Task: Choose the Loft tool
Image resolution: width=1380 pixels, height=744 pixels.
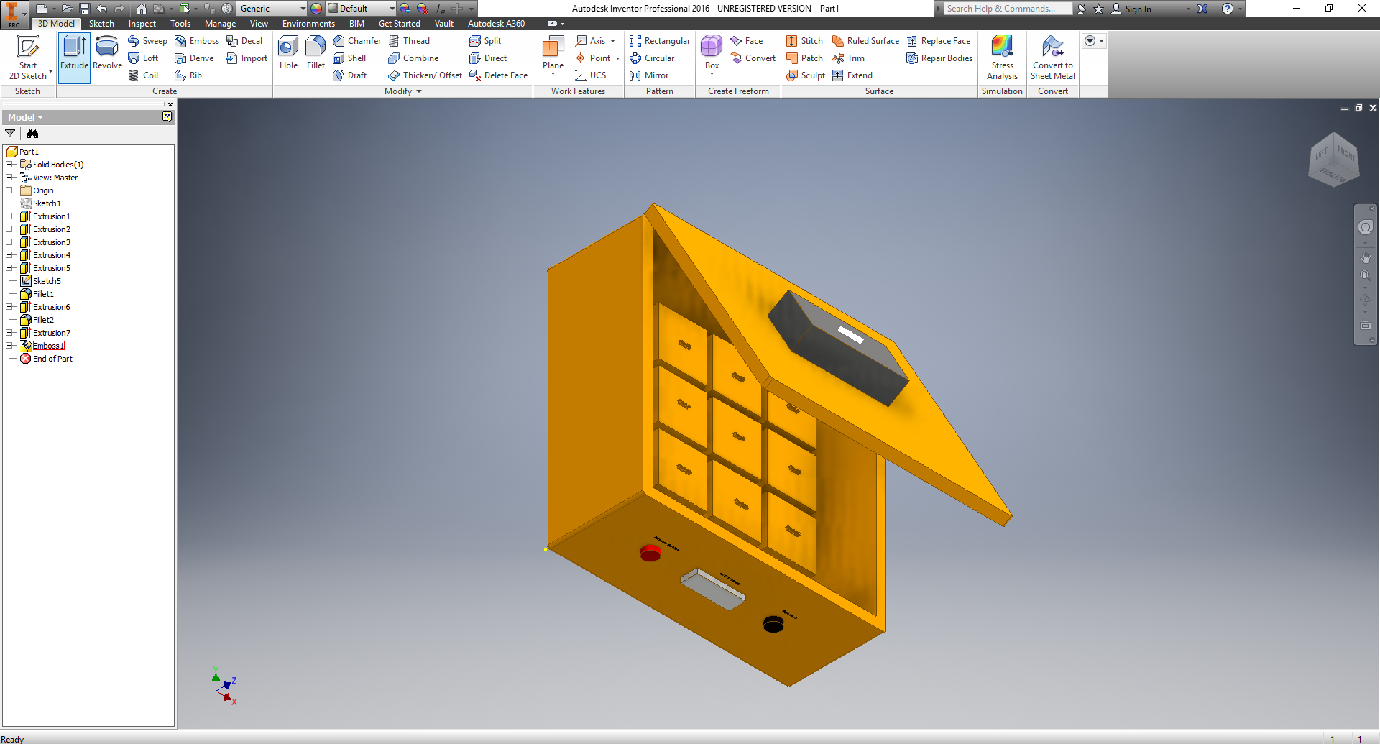Action: point(143,58)
